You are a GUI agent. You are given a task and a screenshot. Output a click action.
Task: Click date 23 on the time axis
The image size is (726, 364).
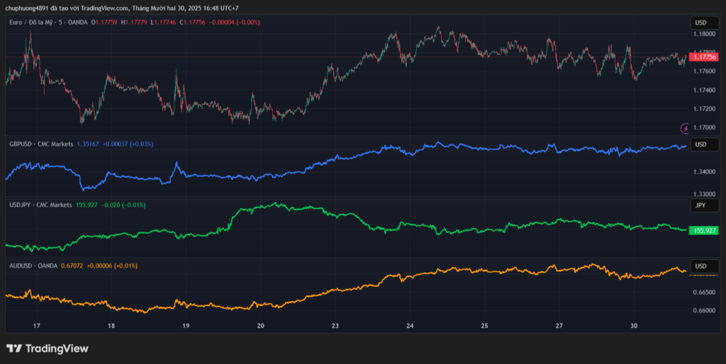pos(335,326)
